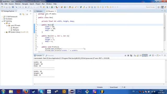
Task: Click the editor vertical scrollbar thumb
Action: pos(164,28)
